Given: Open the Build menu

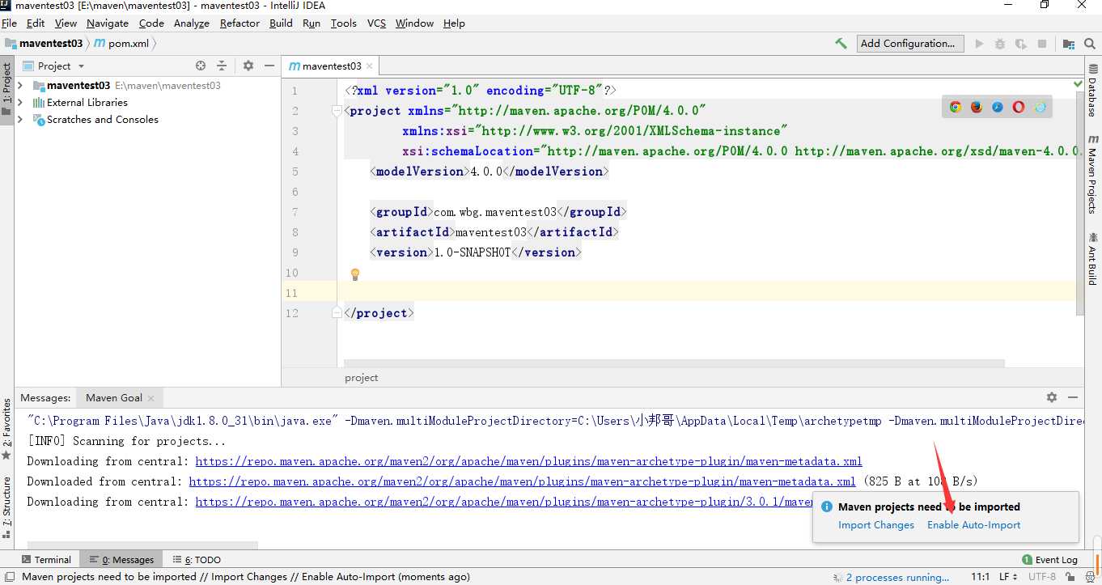Looking at the screenshot, I should point(282,23).
